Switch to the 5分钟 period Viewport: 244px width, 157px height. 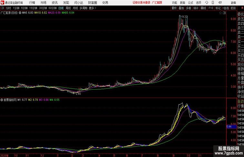(x=24, y=8)
